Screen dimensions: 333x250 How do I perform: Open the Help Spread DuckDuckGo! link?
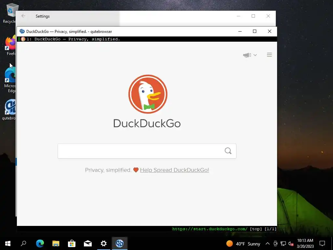tap(174, 170)
